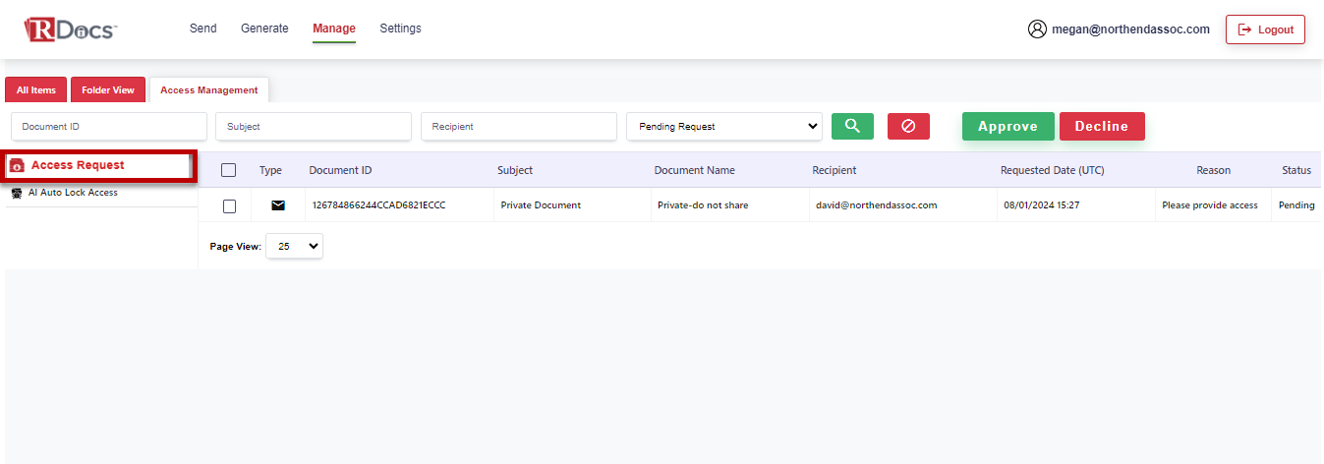Click recipient david@northendassoc.com
1324x464 pixels.
[x=876, y=205]
